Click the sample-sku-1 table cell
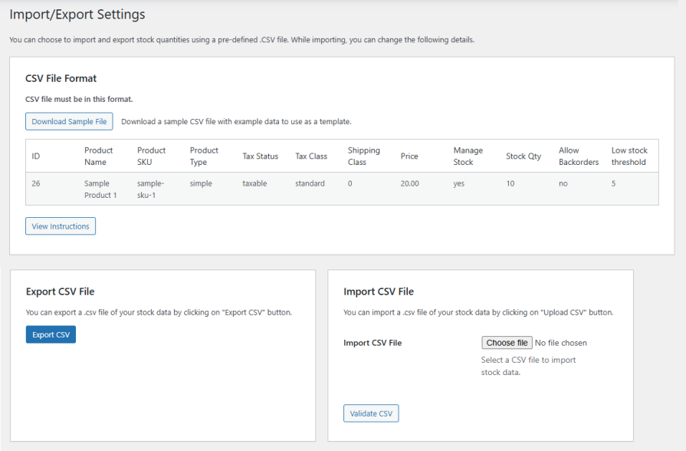This screenshot has height=451, width=686. point(150,189)
